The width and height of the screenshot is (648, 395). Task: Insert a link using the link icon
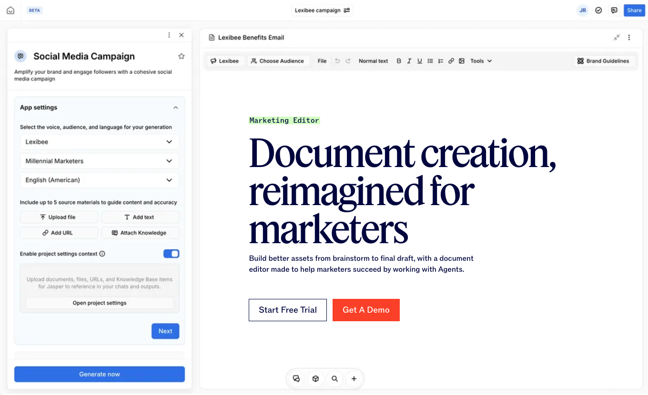point(451,61)
